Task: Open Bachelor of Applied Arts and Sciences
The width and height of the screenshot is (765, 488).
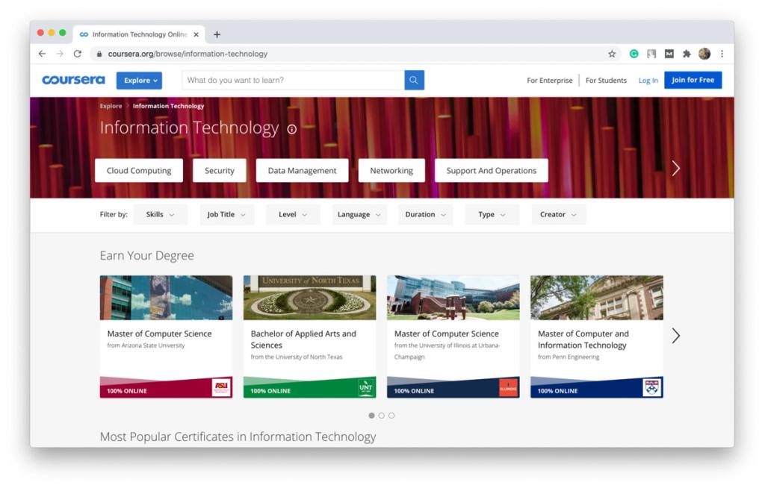Action: point(303,340)
